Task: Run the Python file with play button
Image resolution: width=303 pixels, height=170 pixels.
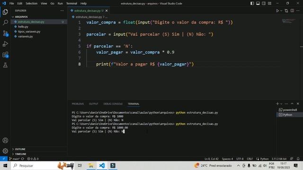Action: click(277, 11)
